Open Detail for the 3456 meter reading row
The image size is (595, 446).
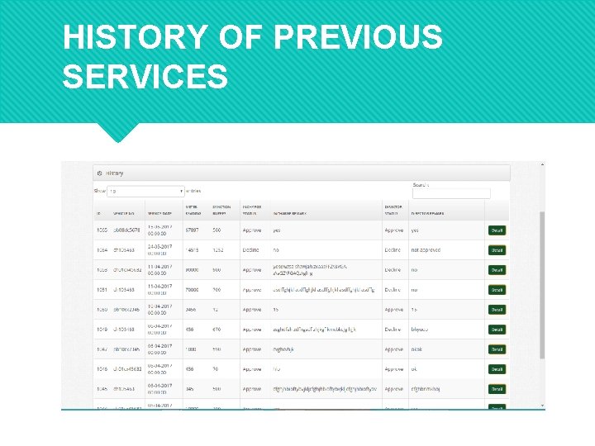(497, 310)
